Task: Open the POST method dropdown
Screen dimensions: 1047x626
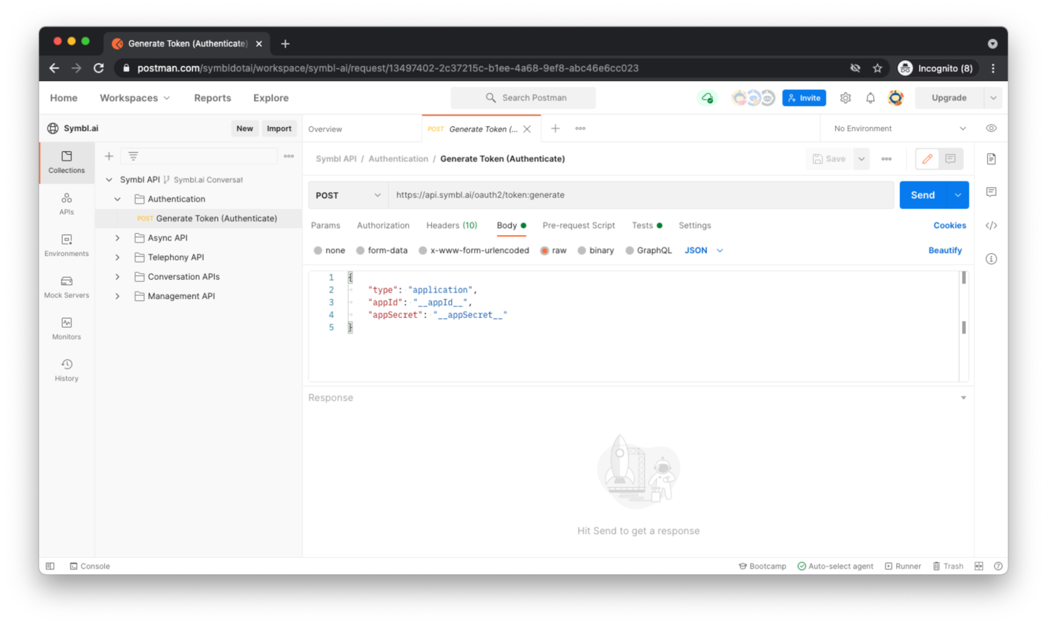Action: pos(348,195)
